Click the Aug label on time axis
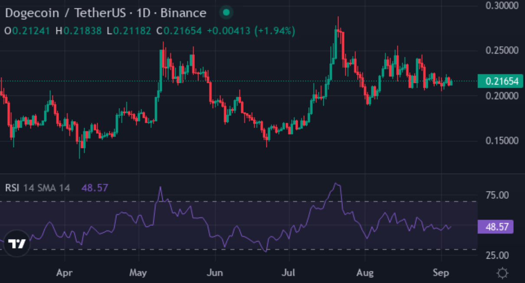Screen dimensions: 525x283 (365, 273)
